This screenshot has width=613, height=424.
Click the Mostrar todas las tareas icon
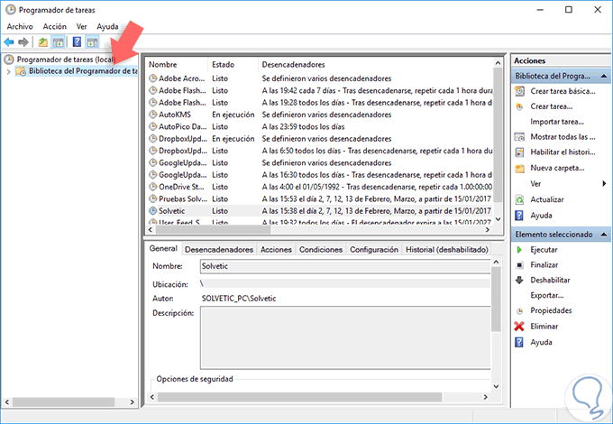(x=519, y=137)
